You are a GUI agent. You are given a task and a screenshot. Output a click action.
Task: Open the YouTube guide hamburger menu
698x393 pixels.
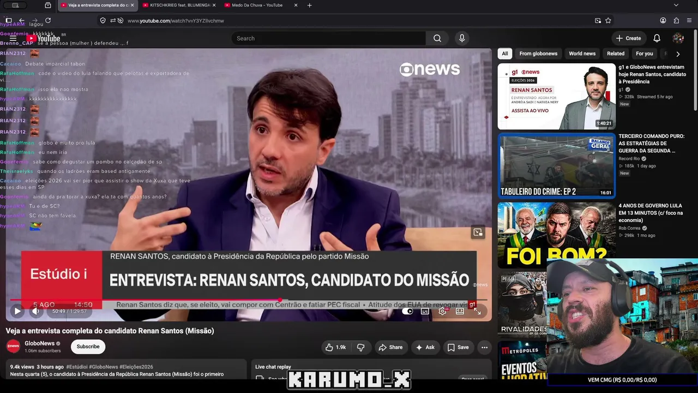[x=13, y=38]
